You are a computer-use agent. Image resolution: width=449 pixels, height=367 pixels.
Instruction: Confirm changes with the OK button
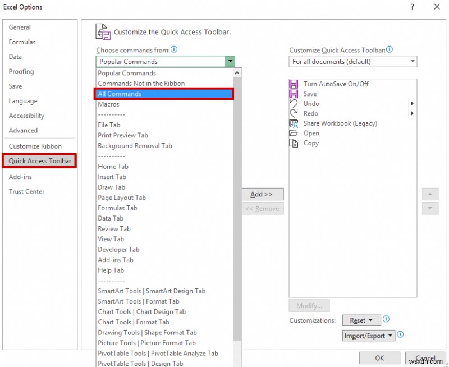[379, 358]
